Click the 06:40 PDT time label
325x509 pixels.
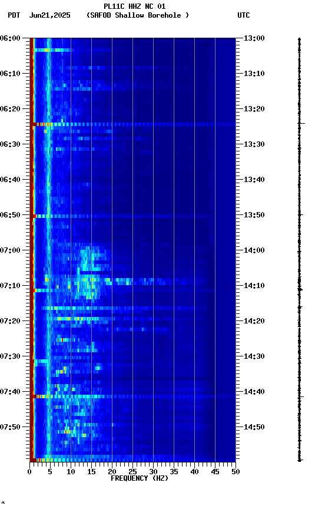(10, 180)
